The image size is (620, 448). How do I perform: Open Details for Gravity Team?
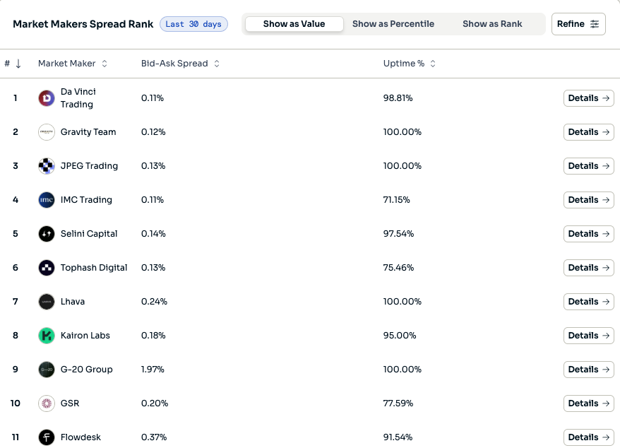(x=589, y=132)
